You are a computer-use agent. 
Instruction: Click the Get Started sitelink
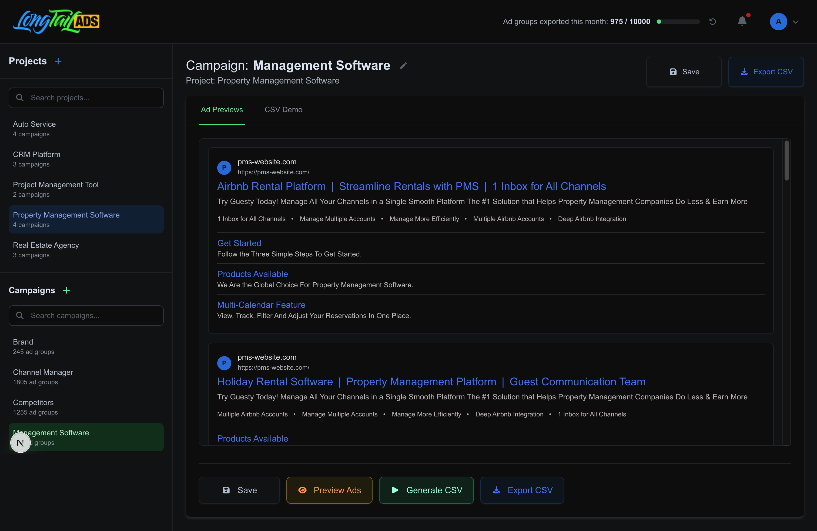[239, 243]
